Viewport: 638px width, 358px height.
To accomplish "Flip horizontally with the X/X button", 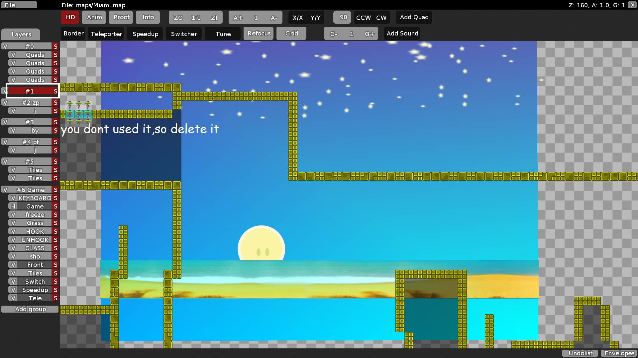I will (297, 18).
